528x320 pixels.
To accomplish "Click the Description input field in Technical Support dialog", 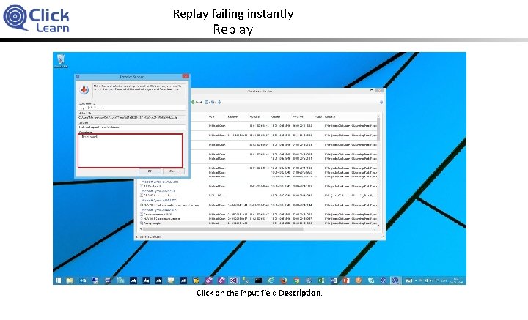I will click(x=131, y=150).
